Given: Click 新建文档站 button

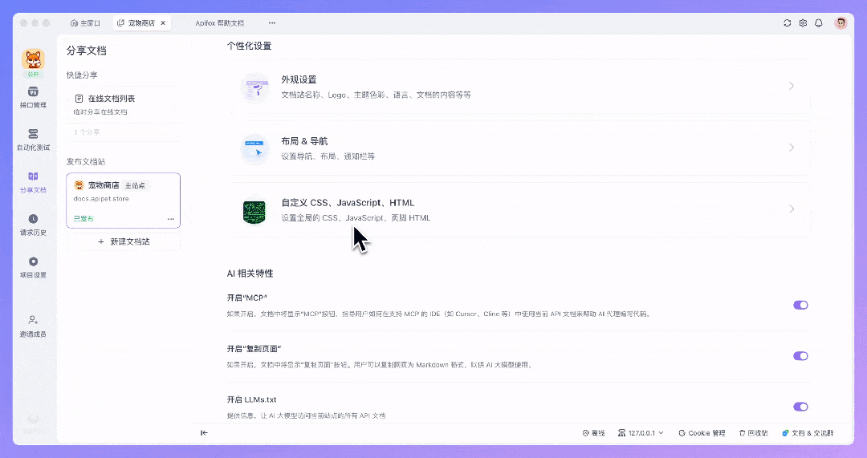Looking at the screenshot, I should (x=124, y=242).
